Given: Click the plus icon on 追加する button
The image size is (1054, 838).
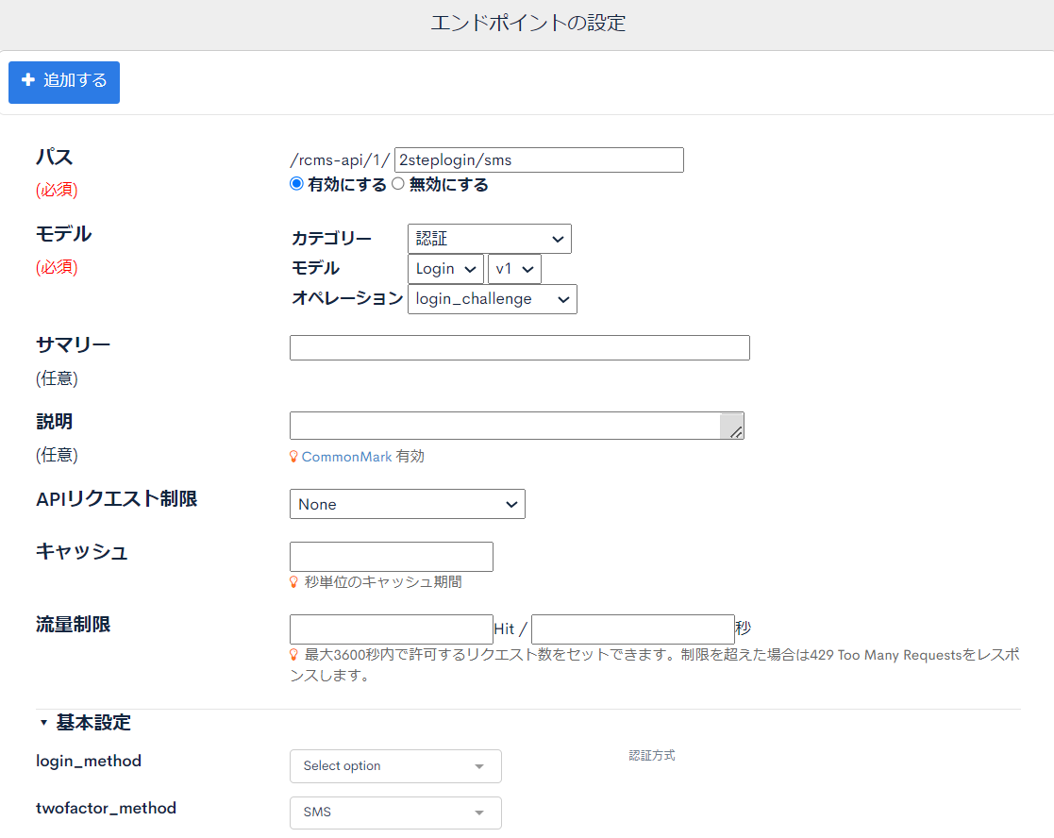Looking at the screenshot, I should pos(28,80).
